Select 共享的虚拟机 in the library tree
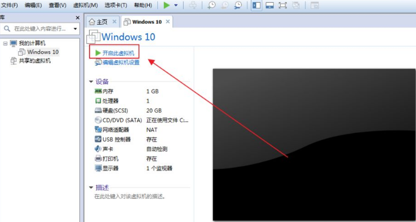The width and height of the screenshot is (416, 222). click(34, 61)
